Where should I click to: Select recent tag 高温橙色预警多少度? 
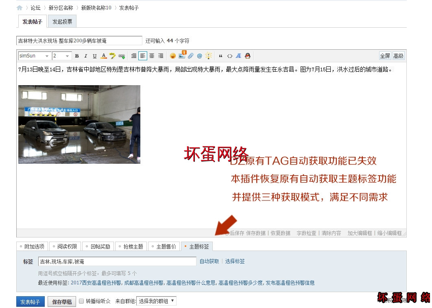(240, 283)
